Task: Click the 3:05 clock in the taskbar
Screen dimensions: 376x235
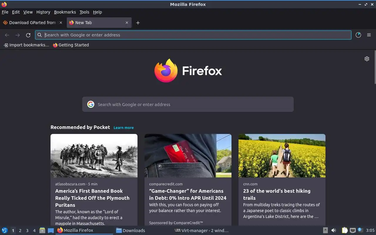Action: tap(370, 231)
